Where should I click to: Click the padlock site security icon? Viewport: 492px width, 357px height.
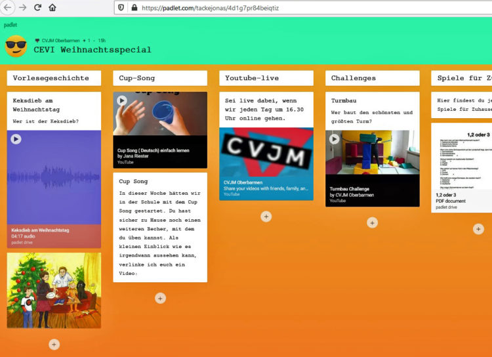(134, 8)
